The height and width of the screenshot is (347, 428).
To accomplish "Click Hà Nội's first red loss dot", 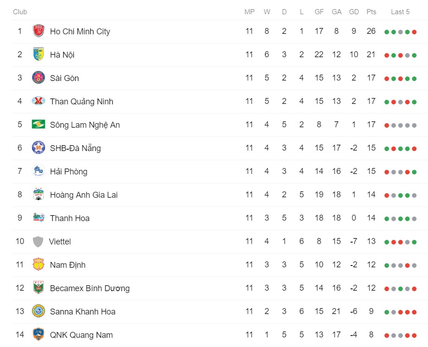I will (x=386, y=55).
